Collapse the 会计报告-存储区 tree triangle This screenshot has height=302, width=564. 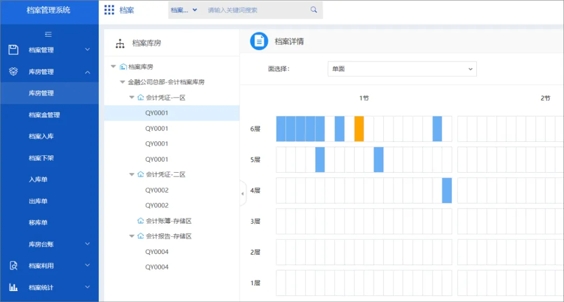132,236
